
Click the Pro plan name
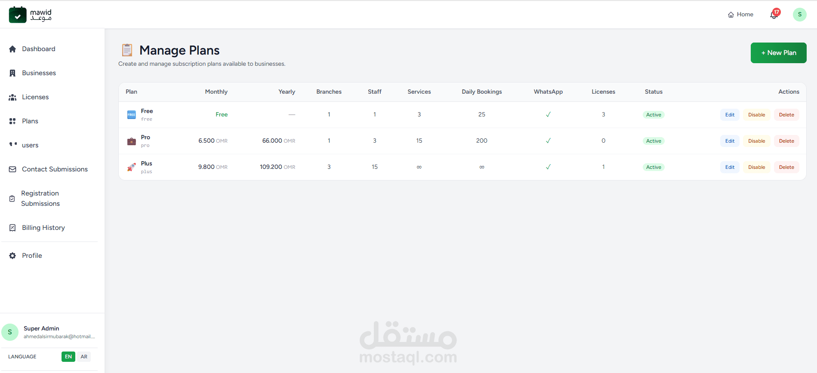point(145,138)
